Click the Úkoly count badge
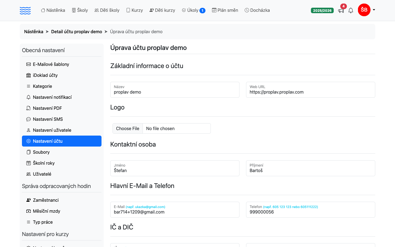Image resolution: width=395 pixels, height=247 pixels. coord(202,10)
